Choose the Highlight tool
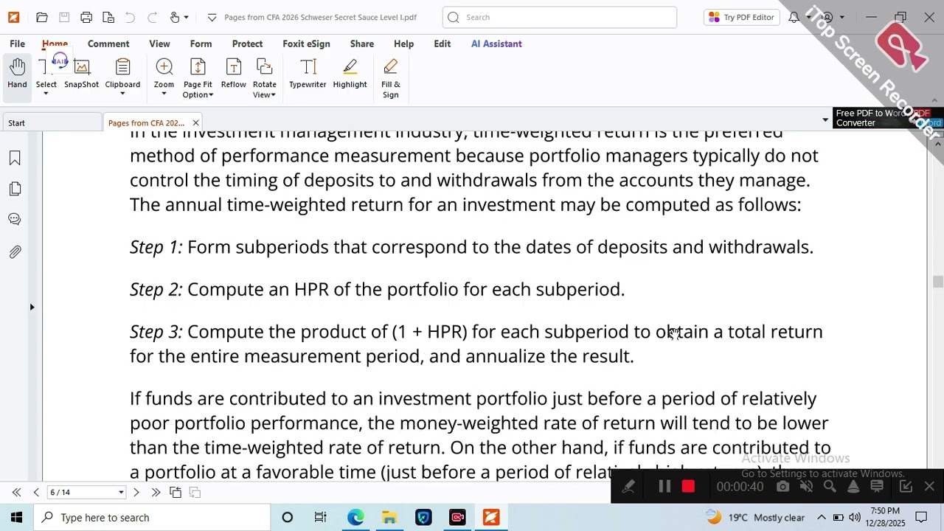 coord(350,74)
